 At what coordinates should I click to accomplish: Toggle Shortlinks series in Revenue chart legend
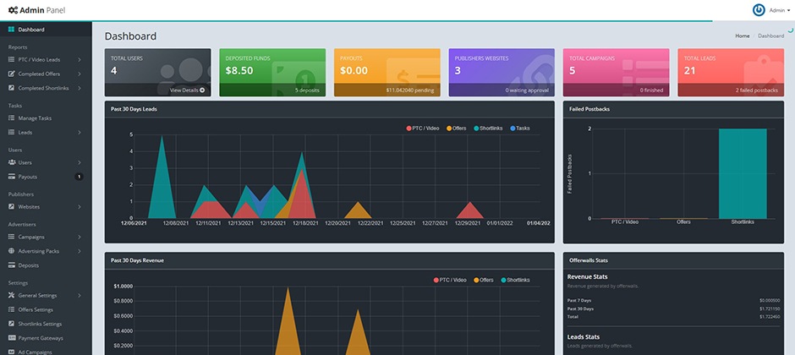[516, 280]
